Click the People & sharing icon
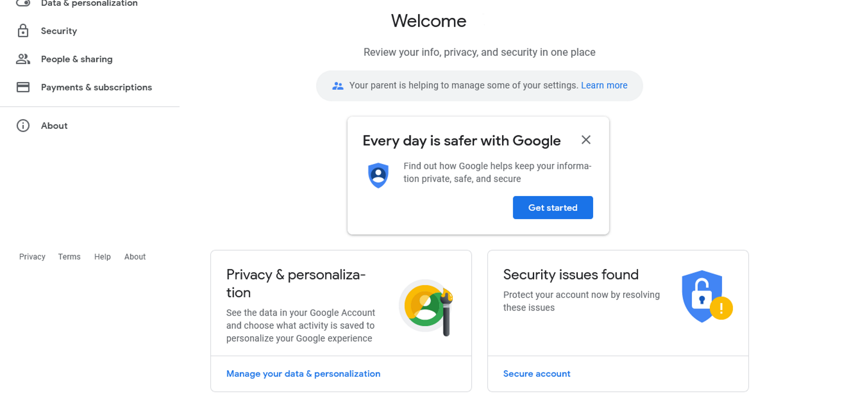Viewport: 865px width, 394px height. (23, 59)
